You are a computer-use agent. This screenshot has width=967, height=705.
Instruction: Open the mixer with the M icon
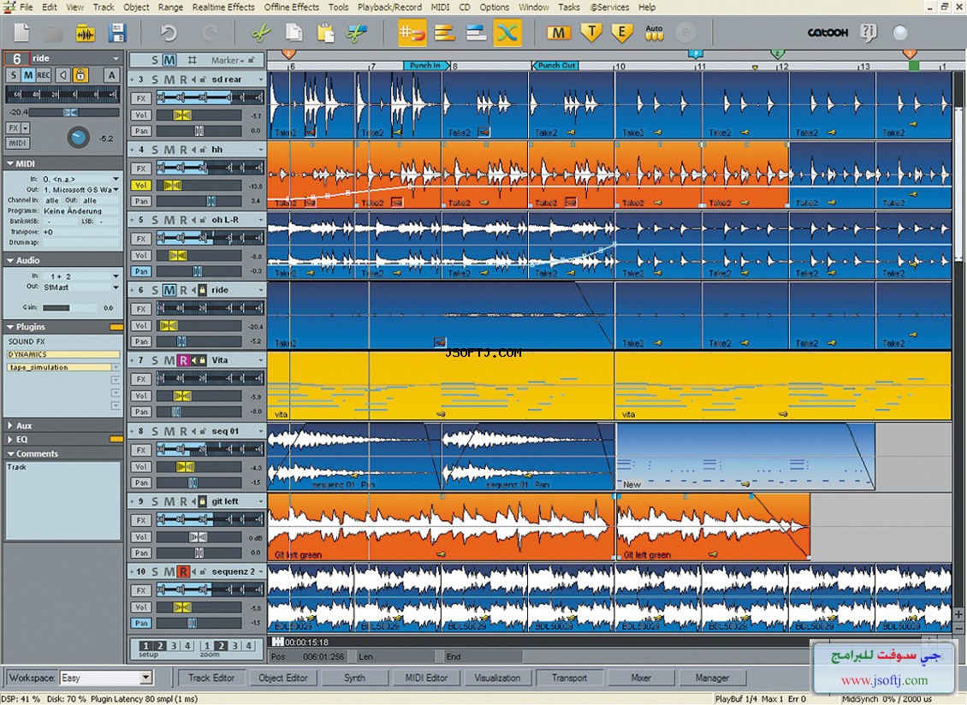click(558, 33)
